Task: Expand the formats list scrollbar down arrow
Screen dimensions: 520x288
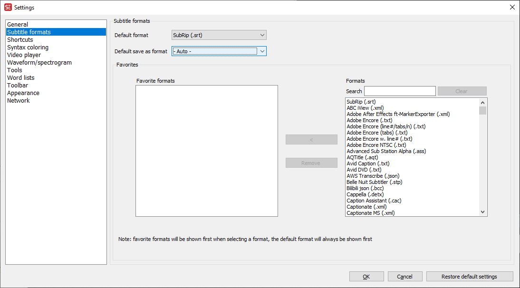Action: point(482,211)
